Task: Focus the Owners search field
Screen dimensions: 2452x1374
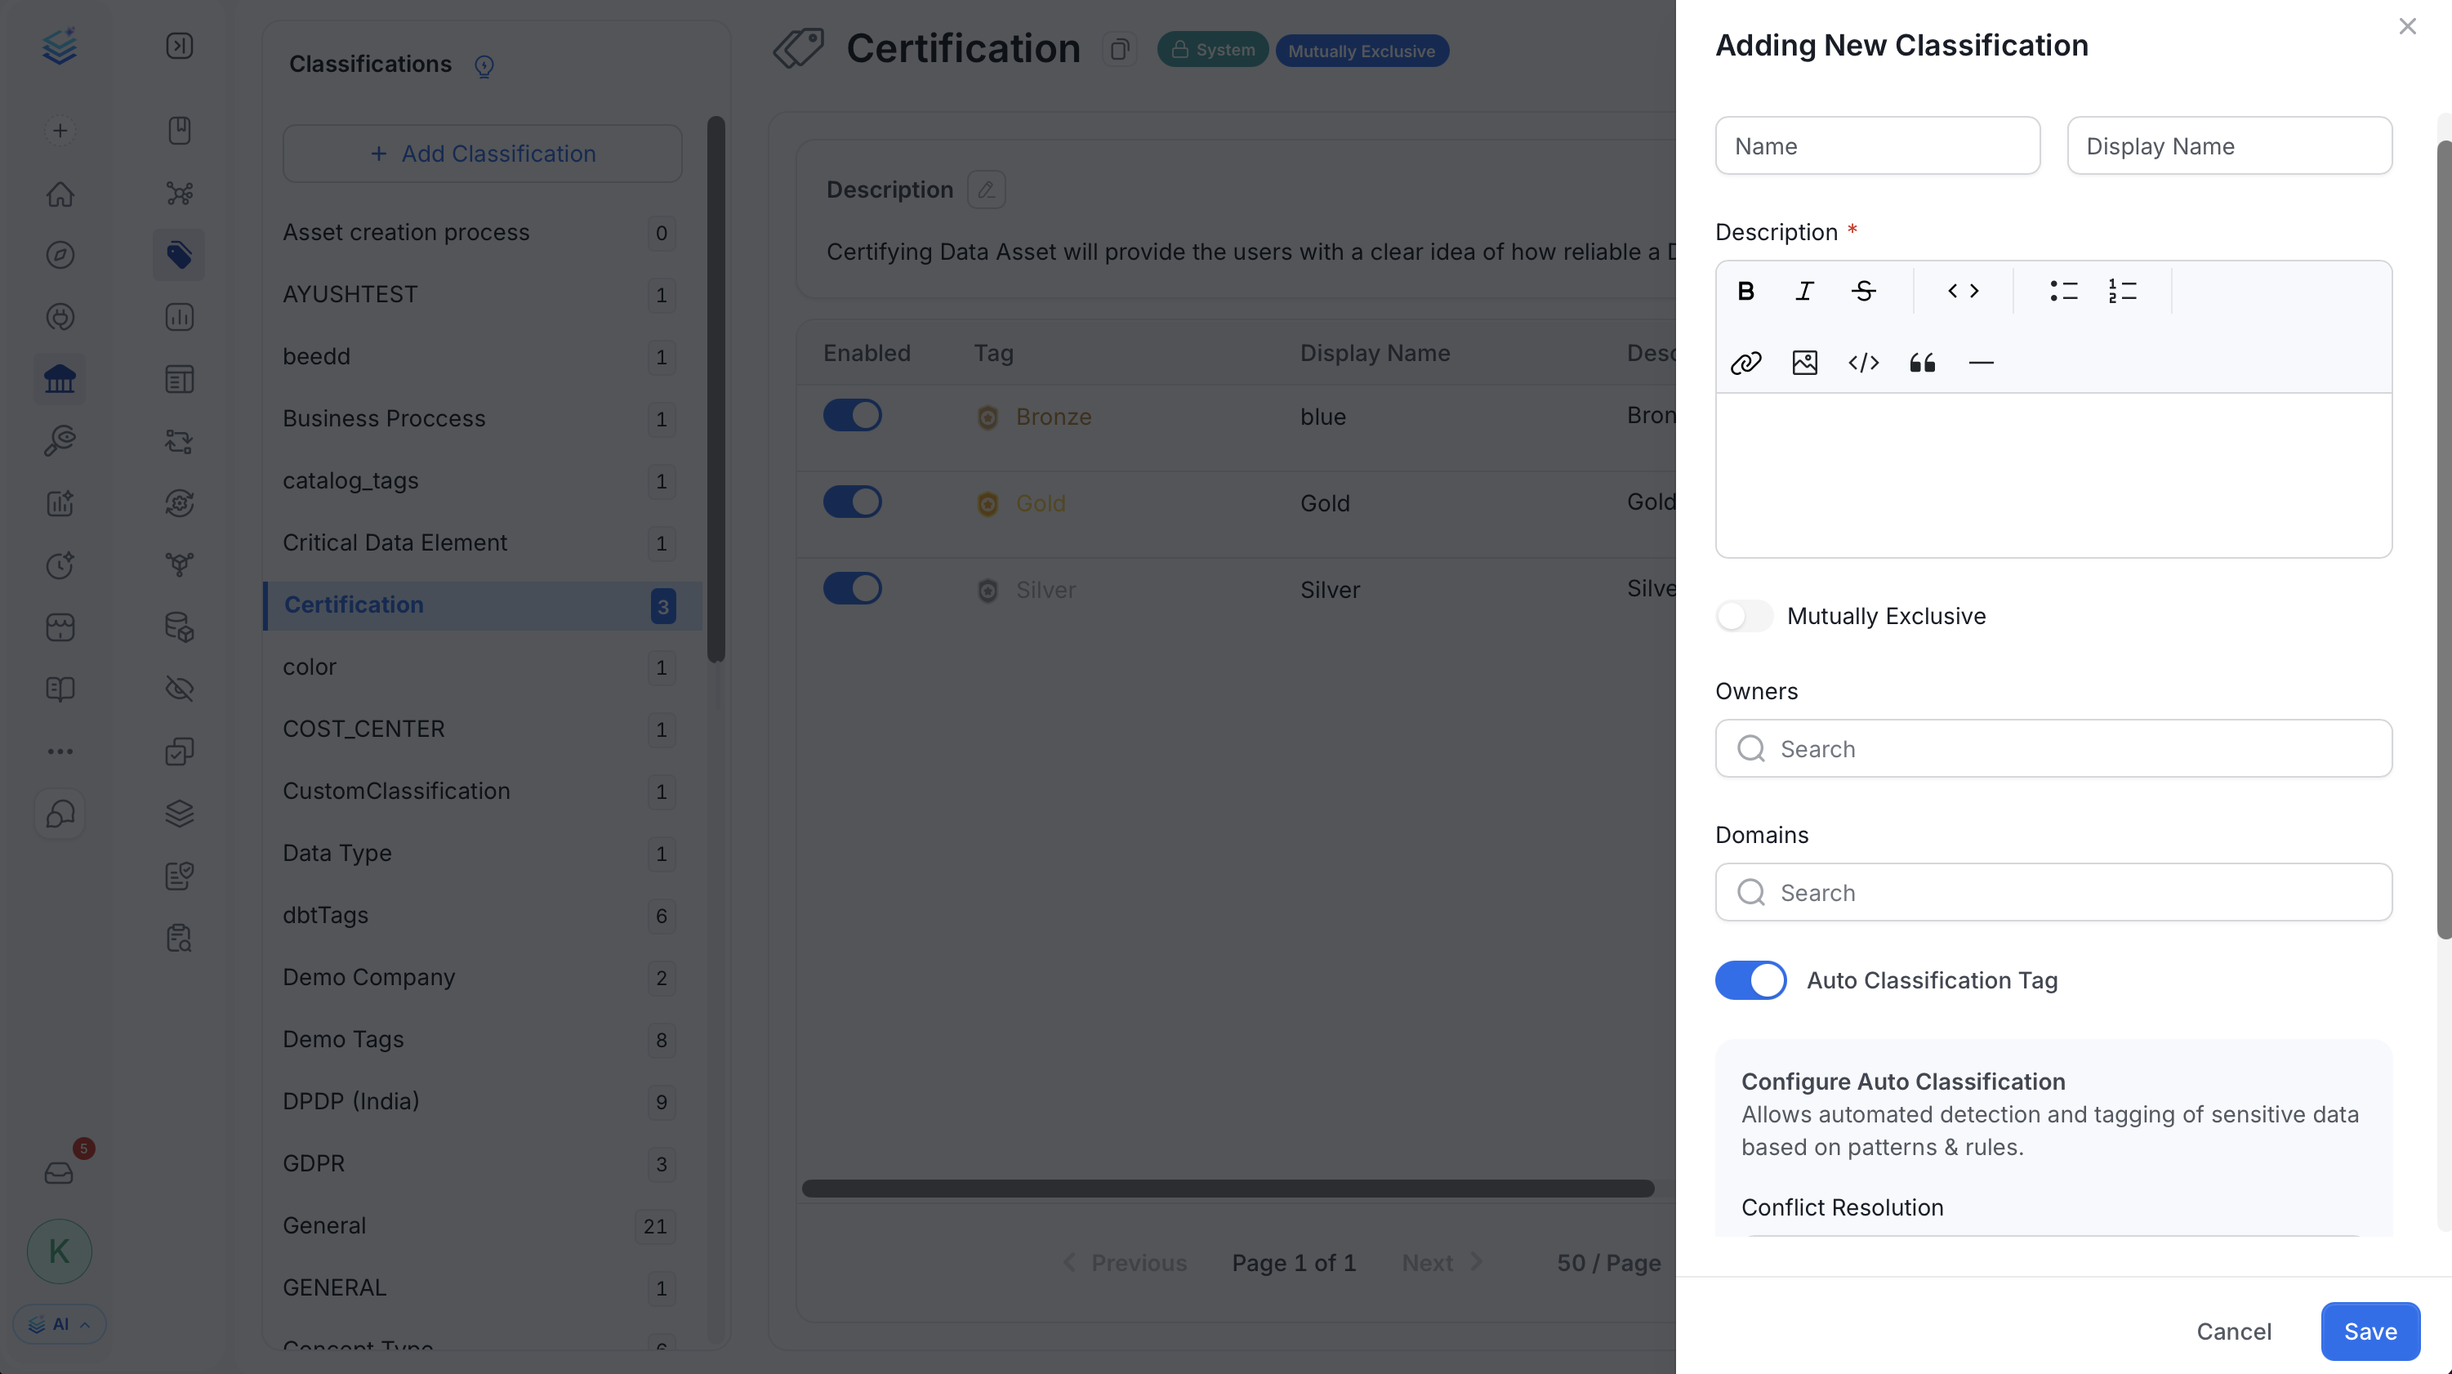Action: tap(2053, 748)
